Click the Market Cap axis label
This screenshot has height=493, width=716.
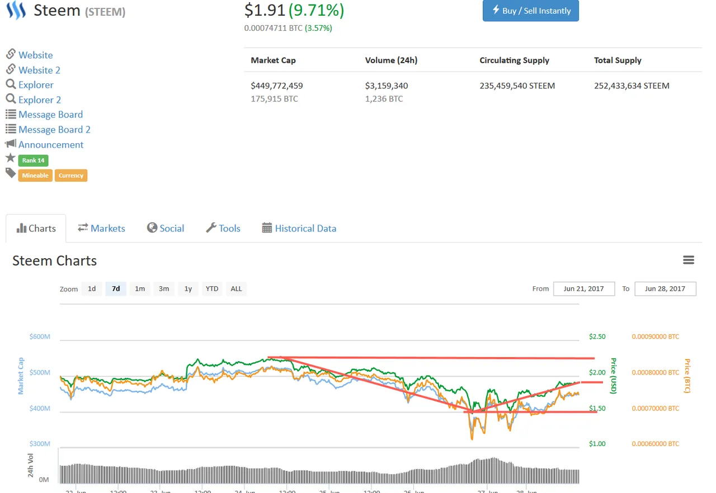21,376
